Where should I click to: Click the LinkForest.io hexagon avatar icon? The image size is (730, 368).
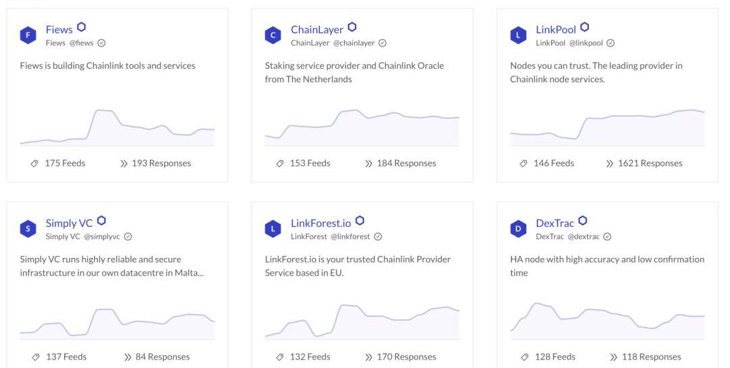pyautogui.click(x=273, y=229)
